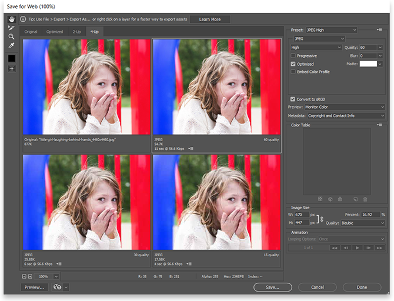This screenshot has height=301, width=394.
Task: Click the zoom in plus icon
Action: point(30,276)
